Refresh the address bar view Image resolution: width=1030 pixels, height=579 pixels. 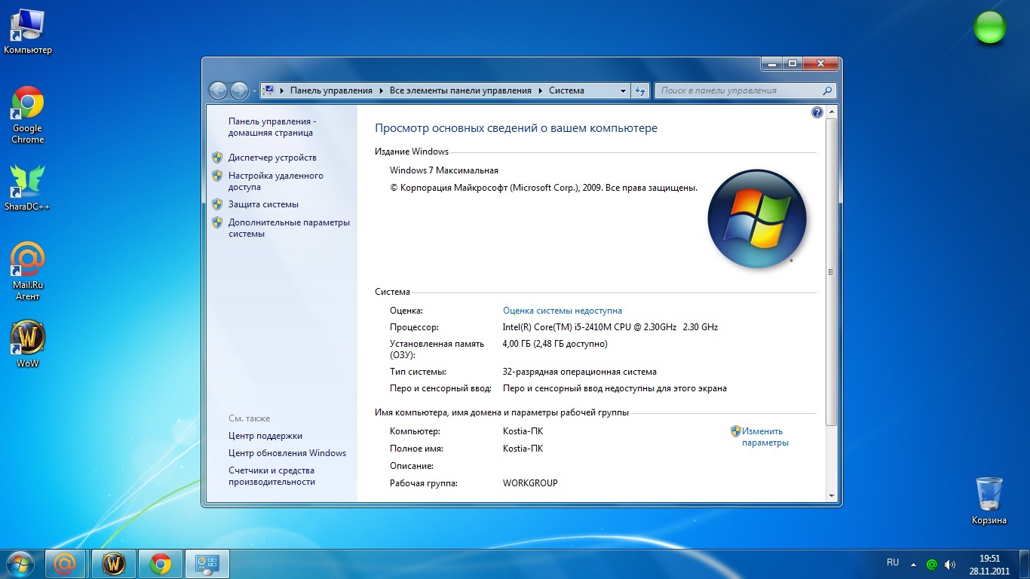(640, 90)
